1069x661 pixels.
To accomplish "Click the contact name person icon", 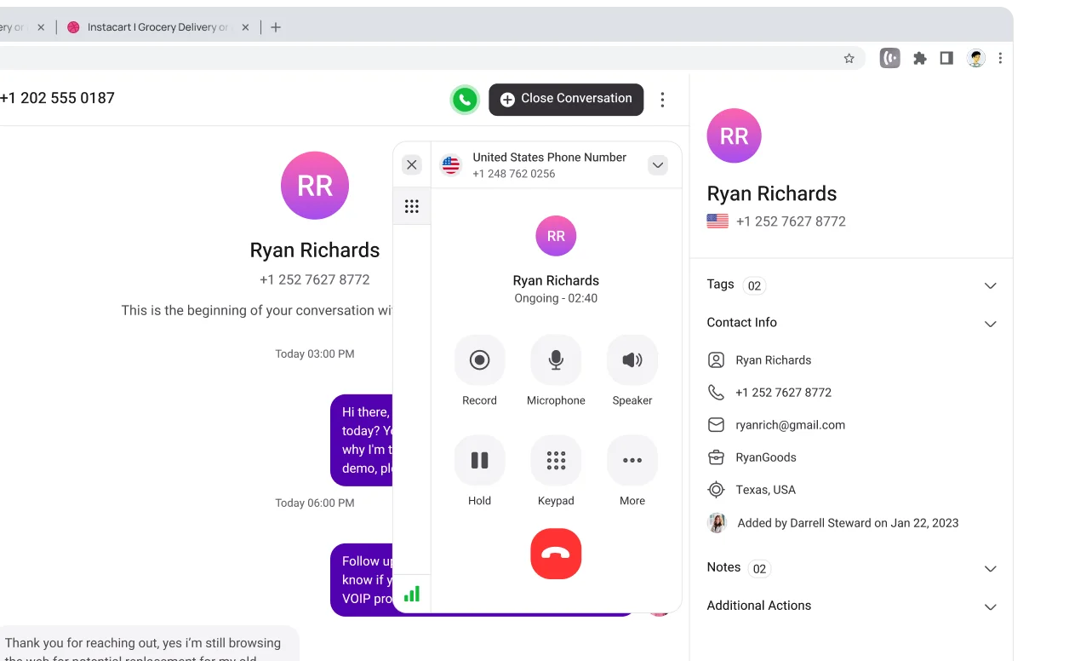I will click(717, 360).
